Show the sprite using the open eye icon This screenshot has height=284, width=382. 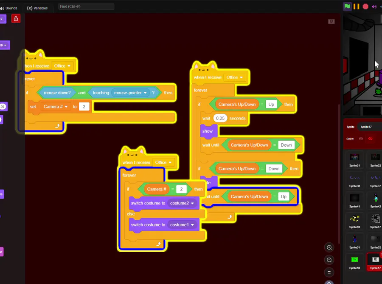pos(361,139)
